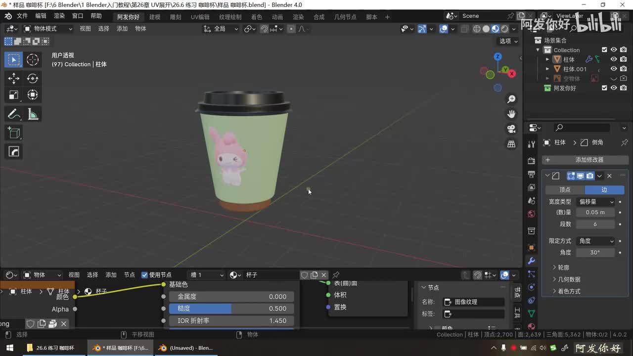Screen dimensions: 633x356
Task: Open the Output properties tab
Action: 532,174
